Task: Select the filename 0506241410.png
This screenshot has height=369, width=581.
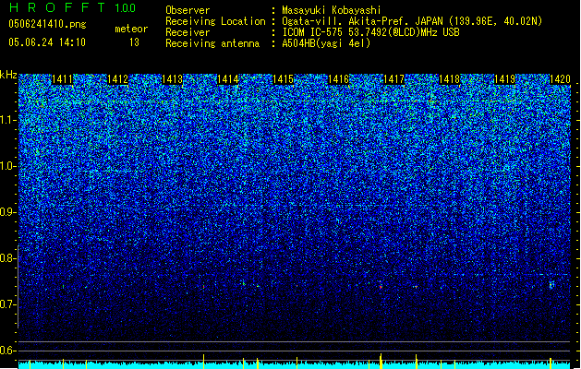Action: click(x=47, y=24)
